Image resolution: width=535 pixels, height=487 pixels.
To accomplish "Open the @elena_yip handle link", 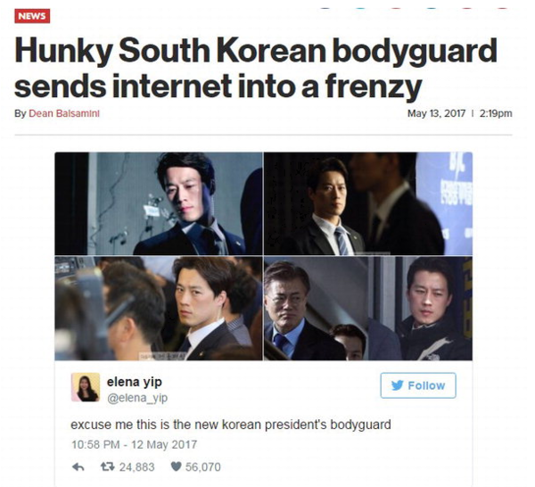I will tap(137, 398).
